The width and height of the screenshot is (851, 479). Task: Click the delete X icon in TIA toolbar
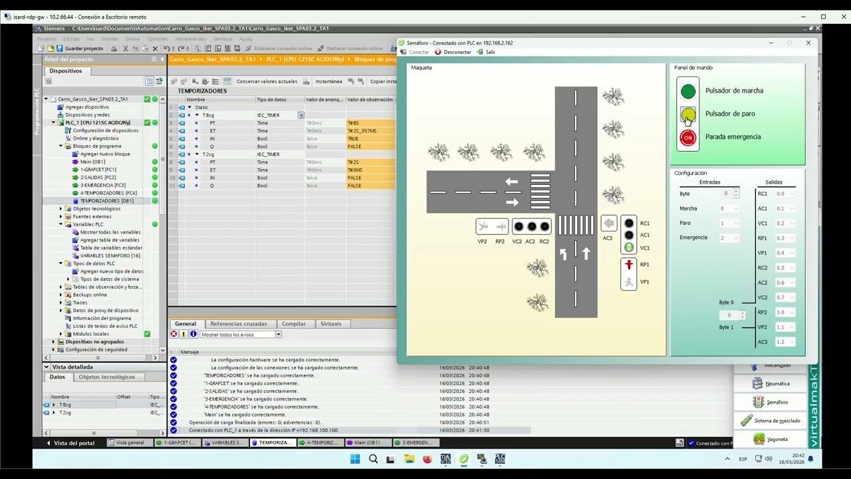pos(155,49)
